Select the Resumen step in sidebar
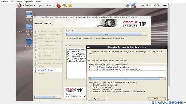Image resolution: width=186 pixels, height=104 pixels. click(42, 66)
